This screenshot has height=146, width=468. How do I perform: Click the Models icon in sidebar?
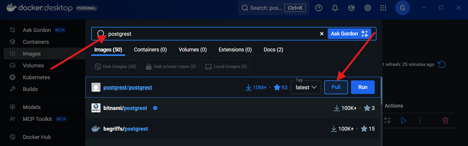(x=12, y=107)
